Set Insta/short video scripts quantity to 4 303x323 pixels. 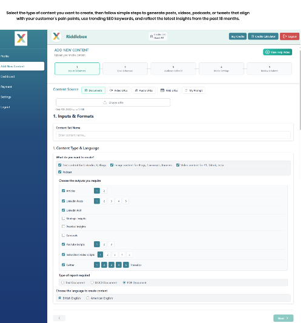pos(122,255)
